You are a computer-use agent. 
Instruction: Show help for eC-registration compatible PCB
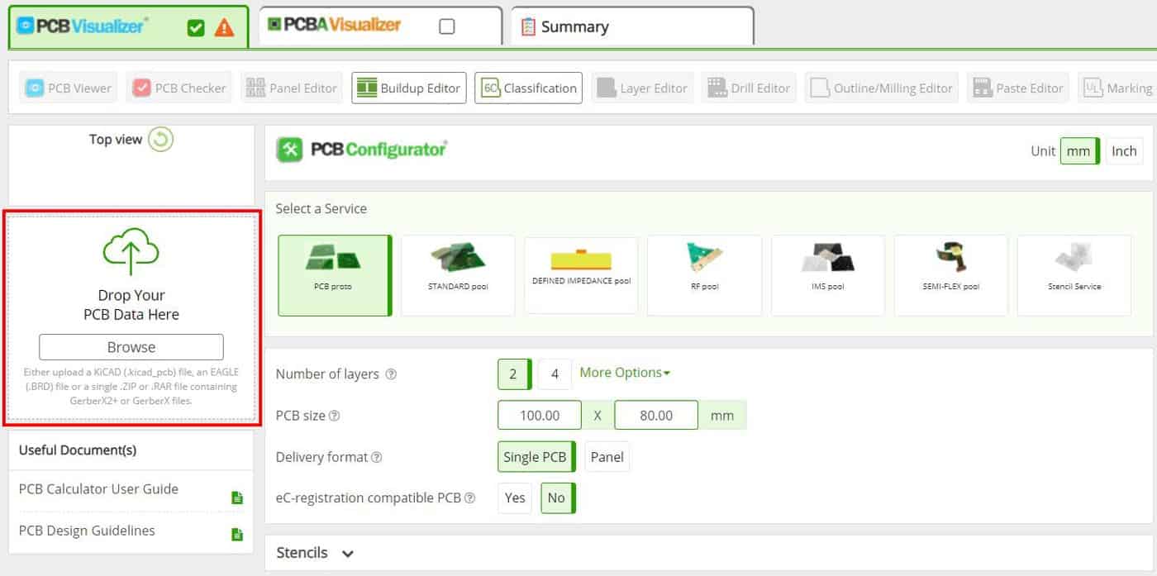click(470, 498)
